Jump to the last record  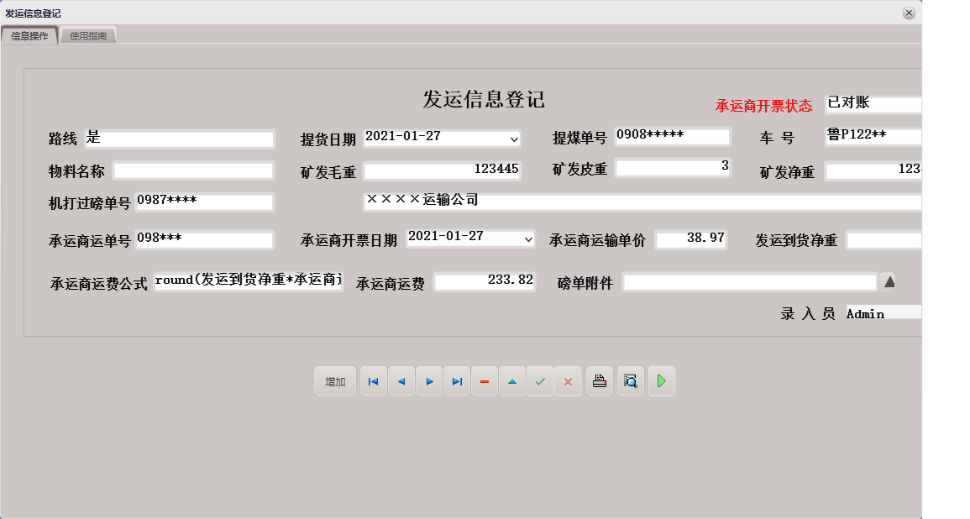457,380
